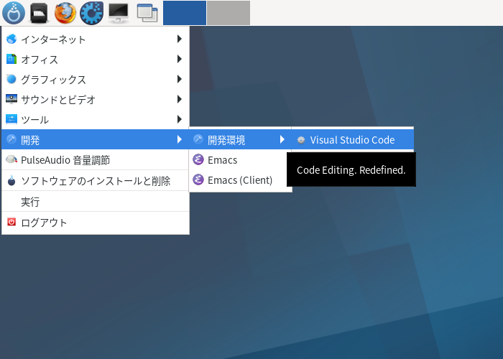The width and height of the screenshot is (503, 359).
Task: Open the サウンドとビデオ submenu
Action: point(96,99)
